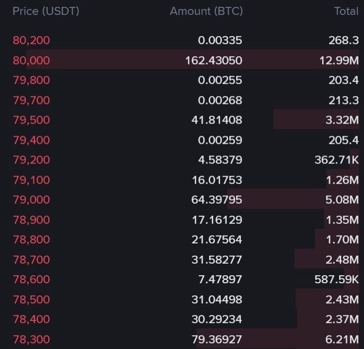Click the 79,400 ask price

(x=31, y=140)
